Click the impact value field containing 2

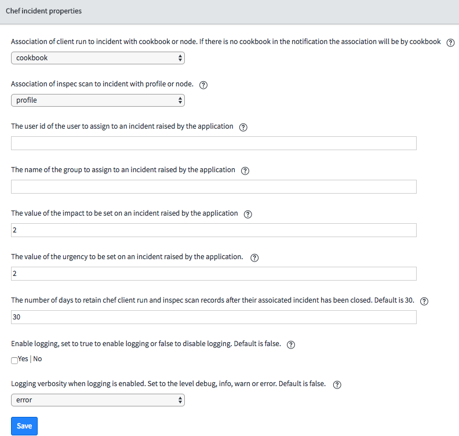click(214, 230)
